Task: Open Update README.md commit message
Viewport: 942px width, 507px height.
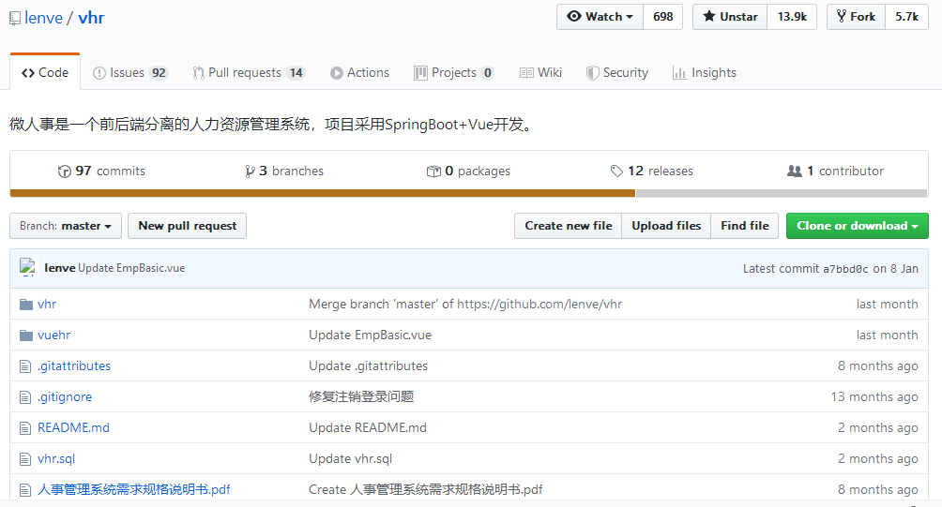Action: pos(368,427)
